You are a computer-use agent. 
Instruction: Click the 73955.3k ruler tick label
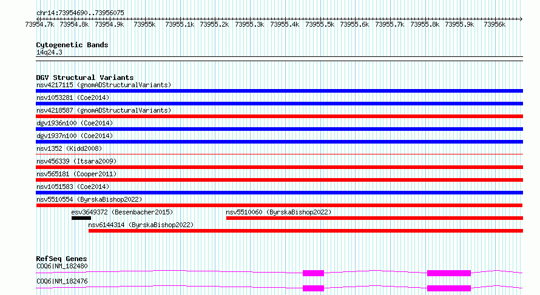tap(250, 24)
